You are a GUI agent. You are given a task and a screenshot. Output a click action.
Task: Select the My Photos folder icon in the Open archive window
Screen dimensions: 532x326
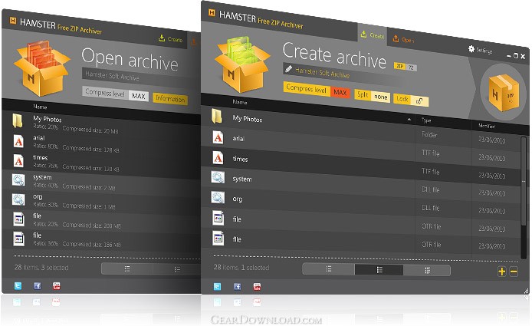[18, 121]
